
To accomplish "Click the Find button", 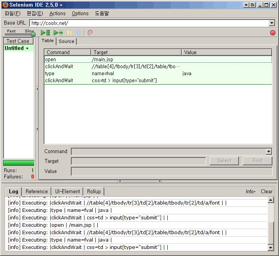I will (x=257, y=161).
